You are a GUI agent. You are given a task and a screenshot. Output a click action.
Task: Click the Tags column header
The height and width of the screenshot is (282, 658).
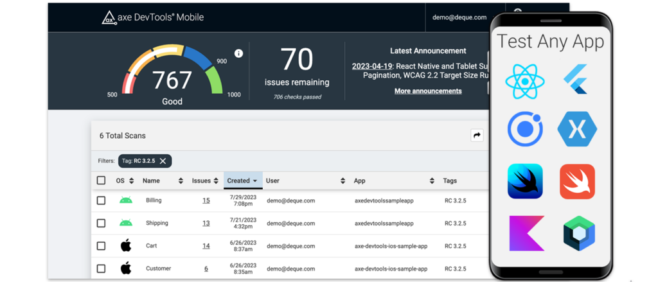tap(450, 181)
